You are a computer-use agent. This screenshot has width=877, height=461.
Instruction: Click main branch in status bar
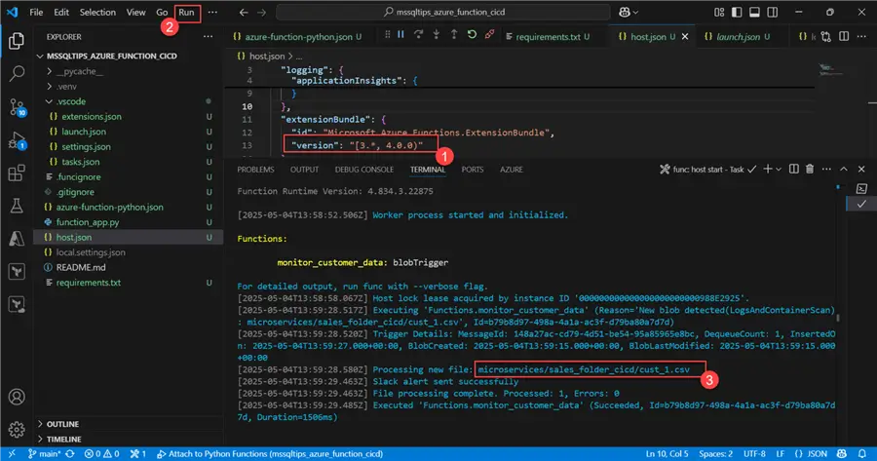[45, 454]
